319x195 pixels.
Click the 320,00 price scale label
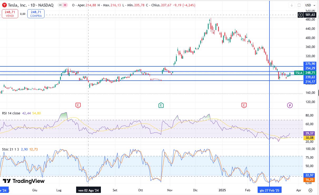310,56
